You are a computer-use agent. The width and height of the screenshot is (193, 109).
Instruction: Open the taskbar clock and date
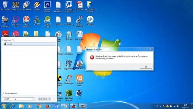point(185,106)
